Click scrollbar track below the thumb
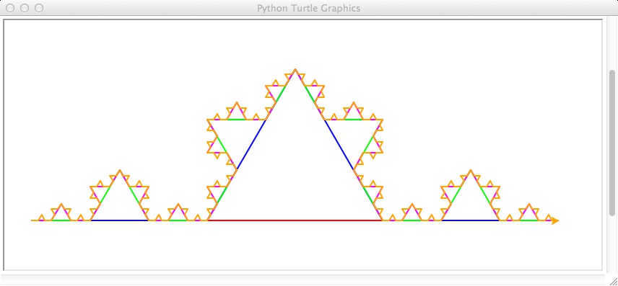618x286 pixels. (612, 244)
